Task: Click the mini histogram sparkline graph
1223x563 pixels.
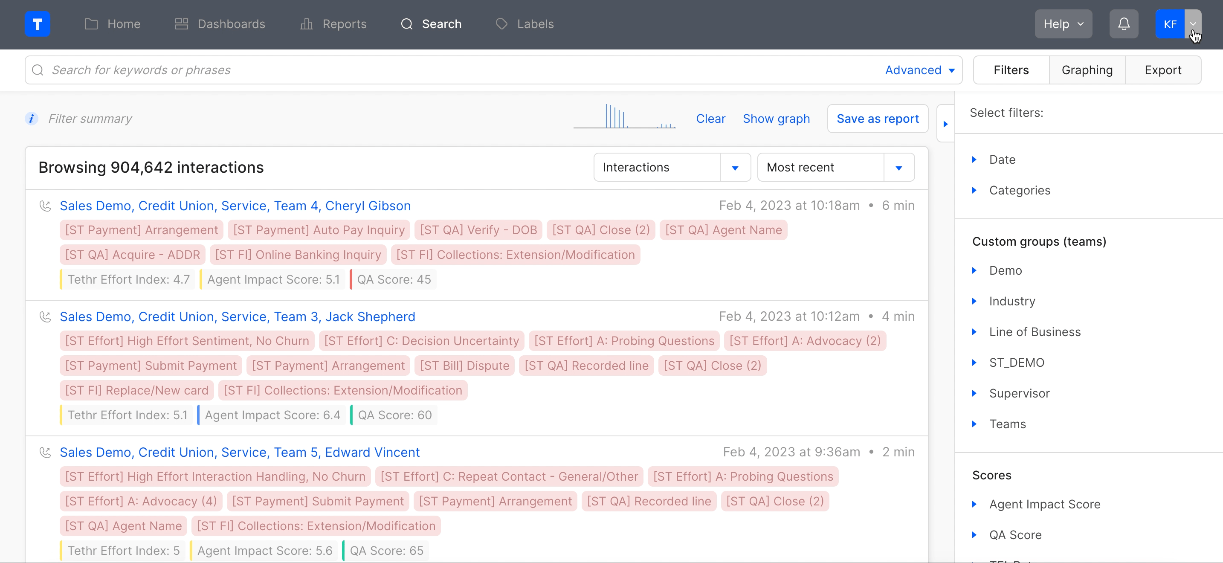Action: coord(624,117)
